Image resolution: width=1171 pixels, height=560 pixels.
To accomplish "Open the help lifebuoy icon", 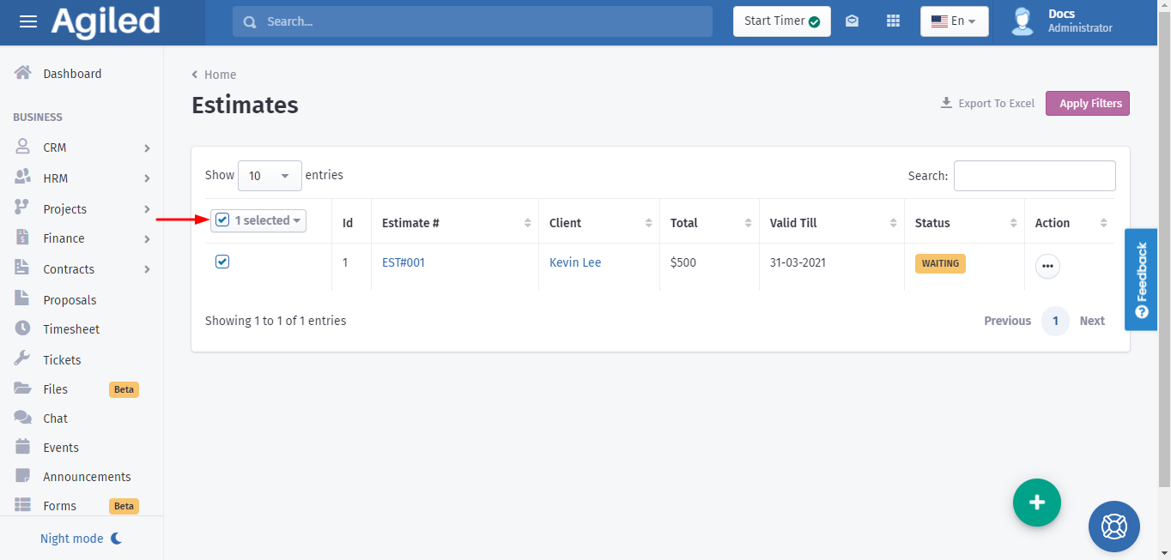I will tap(1113, 526).
